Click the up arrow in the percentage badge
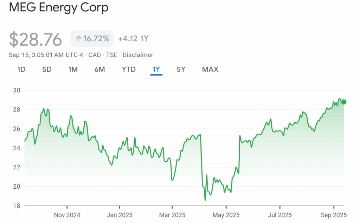 click(79, 39)
